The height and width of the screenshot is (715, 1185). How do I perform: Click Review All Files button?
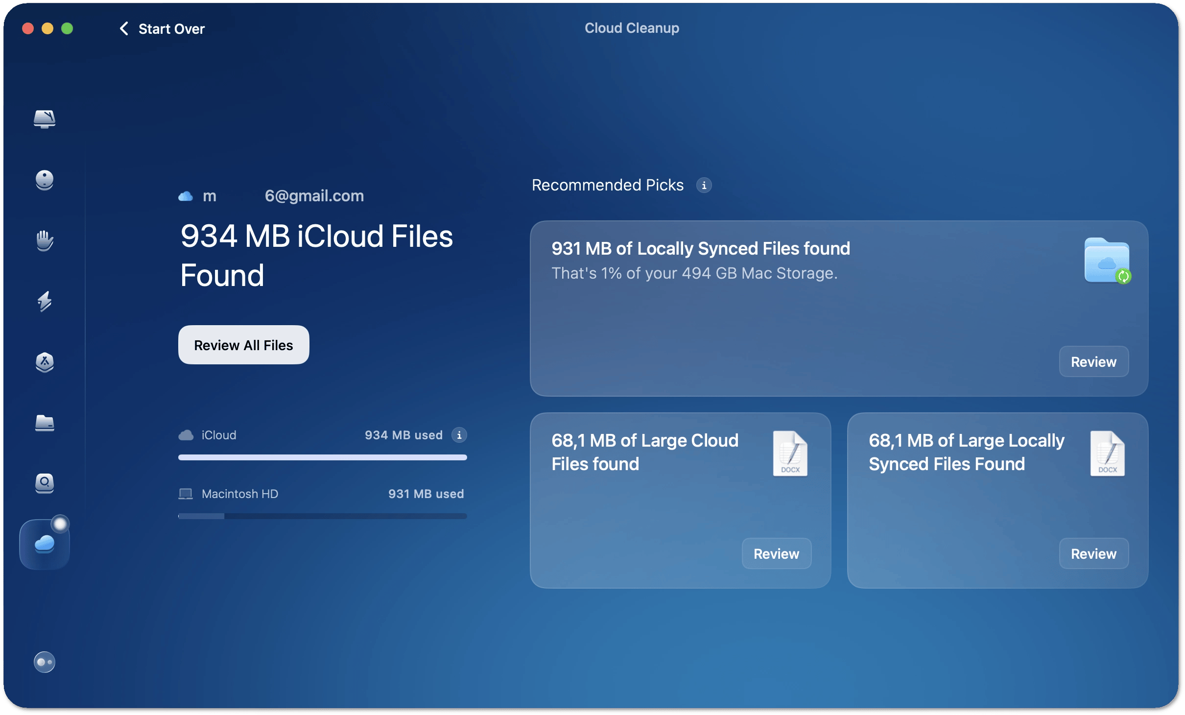click(x=243, y=345)
